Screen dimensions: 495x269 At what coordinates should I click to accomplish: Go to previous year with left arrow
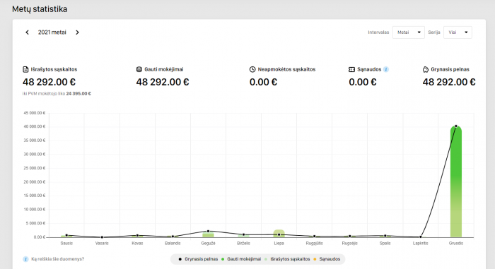27,32
